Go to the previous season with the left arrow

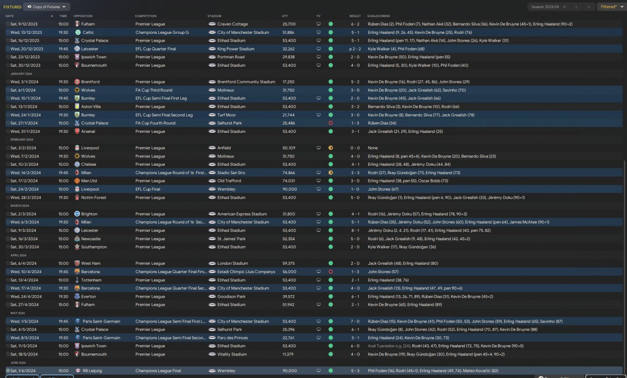click(x=577, y=7)
